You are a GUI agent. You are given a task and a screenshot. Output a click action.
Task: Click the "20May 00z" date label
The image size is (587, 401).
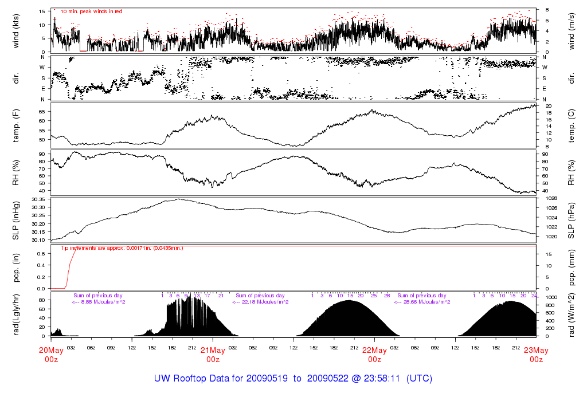coord(51,355)
